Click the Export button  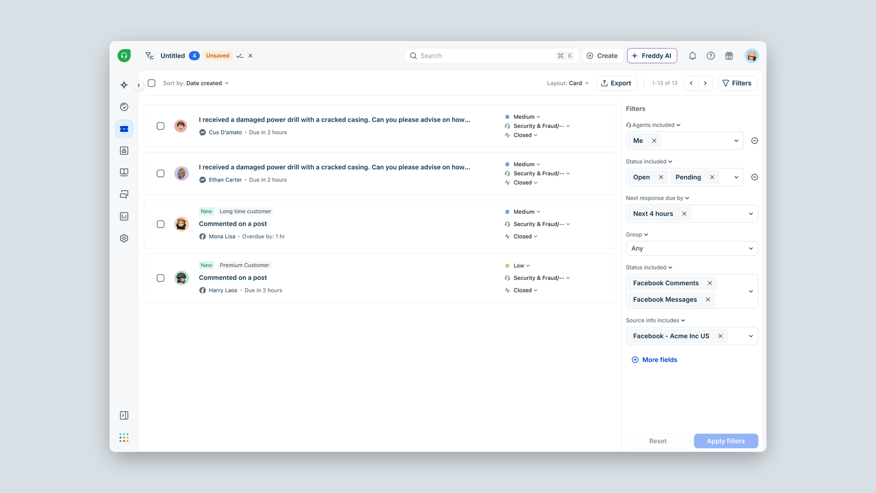(x=616, y=83)
